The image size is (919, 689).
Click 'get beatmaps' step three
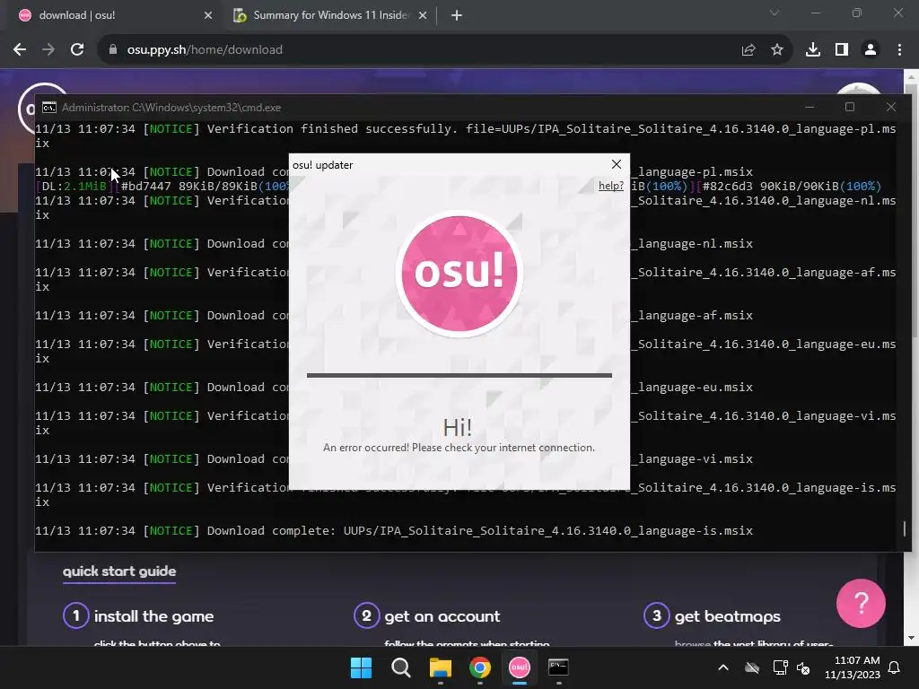point(712,616)
